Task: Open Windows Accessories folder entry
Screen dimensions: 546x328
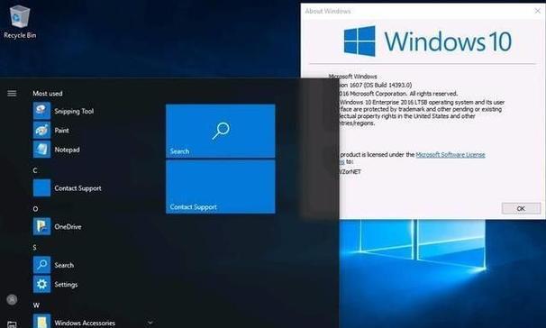Action: tap(74, 322)
